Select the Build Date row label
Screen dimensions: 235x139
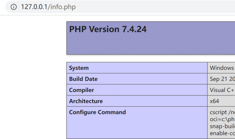coord(83,79)
